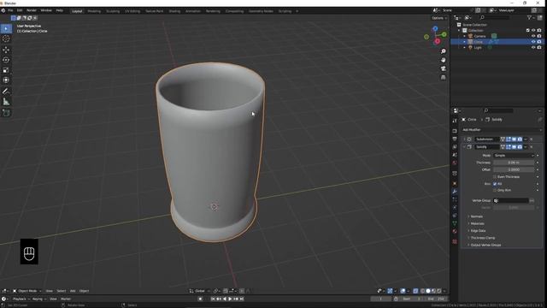Click the Thickness value slider

pos(514,163)
